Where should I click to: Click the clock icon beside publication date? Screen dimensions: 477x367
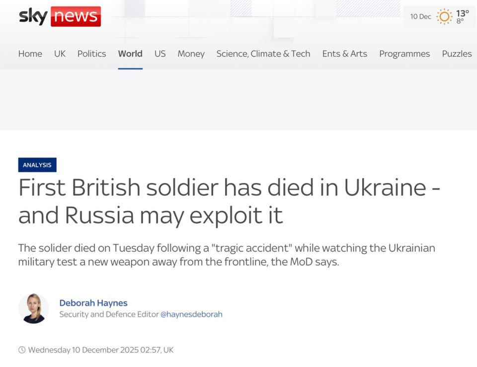(x=22, y=350)
